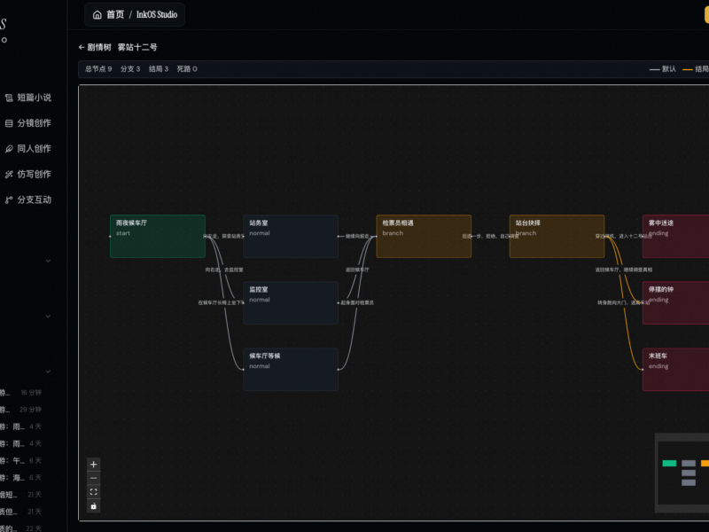Select the 检票员相遇 branch node
The width and height of the screenshot is (709, 532).
pos(424,236)
